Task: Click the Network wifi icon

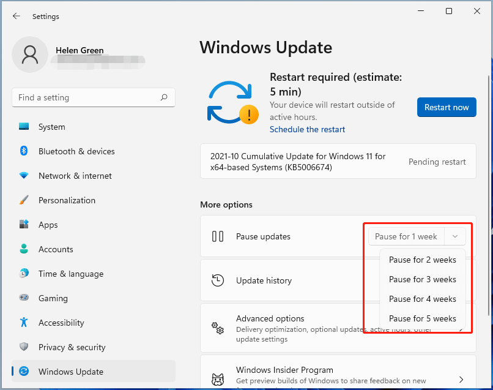Action: 24,175
